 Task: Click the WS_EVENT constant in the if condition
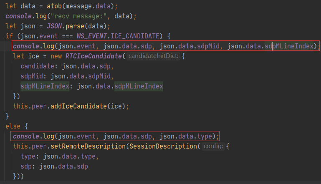(91, 36)
